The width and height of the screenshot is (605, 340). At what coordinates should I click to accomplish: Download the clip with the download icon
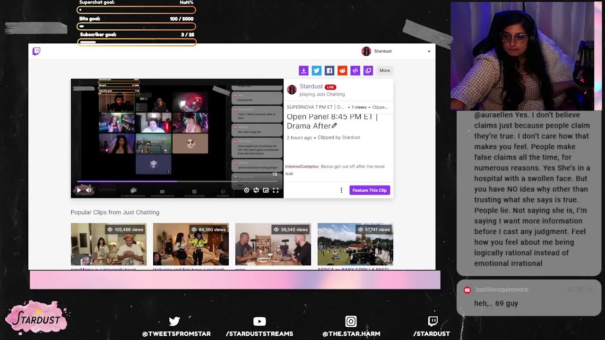(x=303, y=71)
